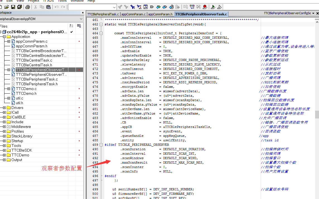
Task: Click the Save All toolbar icon
Action: click(20, 7)
